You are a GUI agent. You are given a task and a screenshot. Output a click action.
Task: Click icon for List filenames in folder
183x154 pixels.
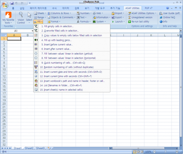click(36, 85)
